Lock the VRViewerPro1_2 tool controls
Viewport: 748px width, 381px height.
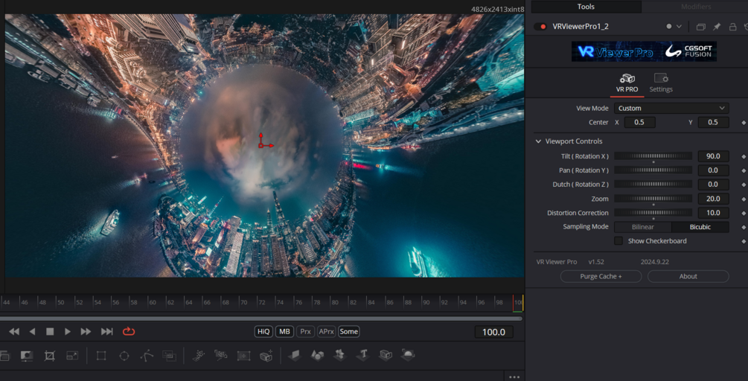(732, 27)
